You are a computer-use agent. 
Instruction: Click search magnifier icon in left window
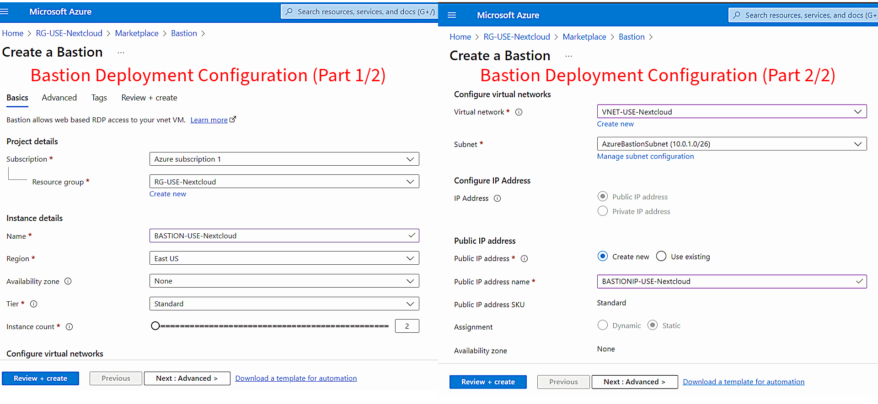(x=289, y=12)
